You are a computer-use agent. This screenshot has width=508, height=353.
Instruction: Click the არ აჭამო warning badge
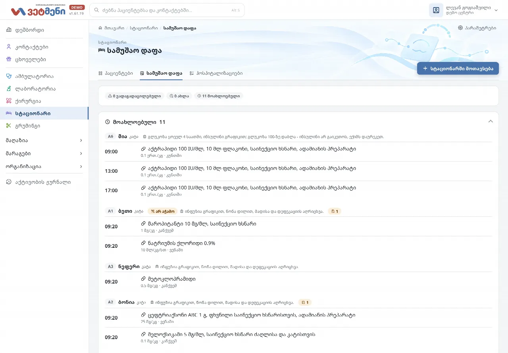coord(162,211)
